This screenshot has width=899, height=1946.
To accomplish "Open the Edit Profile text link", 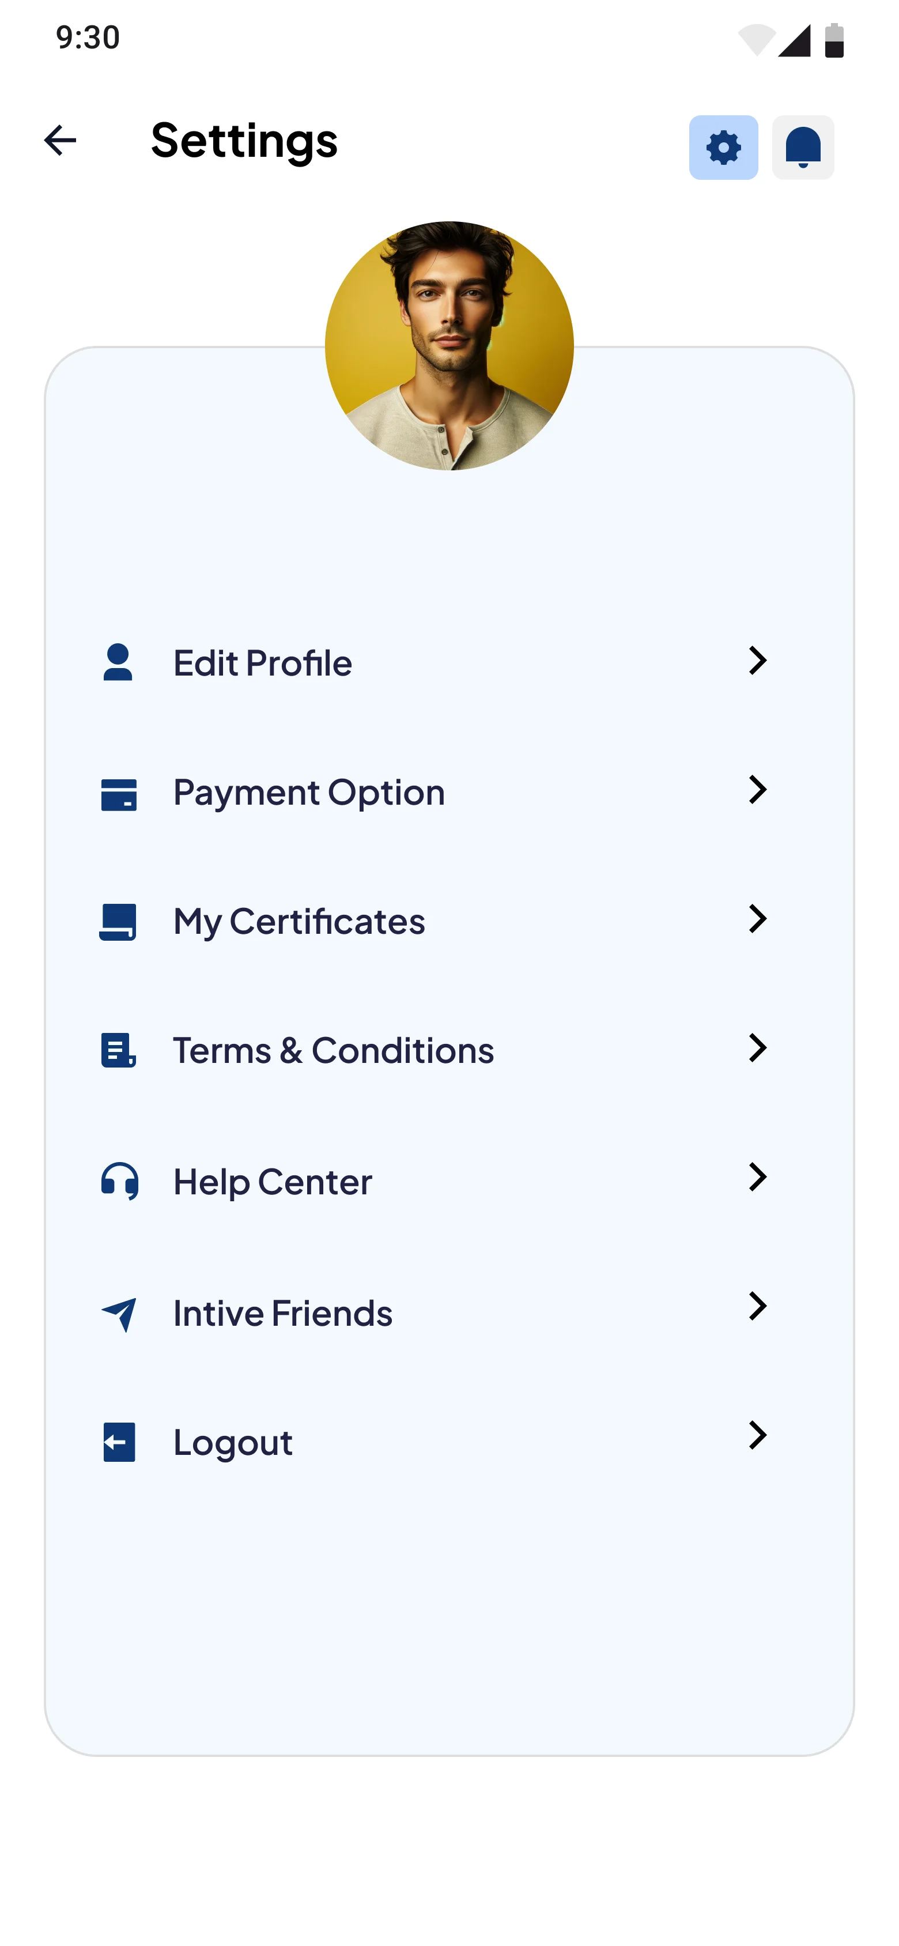I will (262, 662).
